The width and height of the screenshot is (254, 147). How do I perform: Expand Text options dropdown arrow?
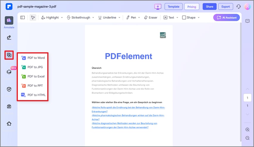[x=177, y=18]
